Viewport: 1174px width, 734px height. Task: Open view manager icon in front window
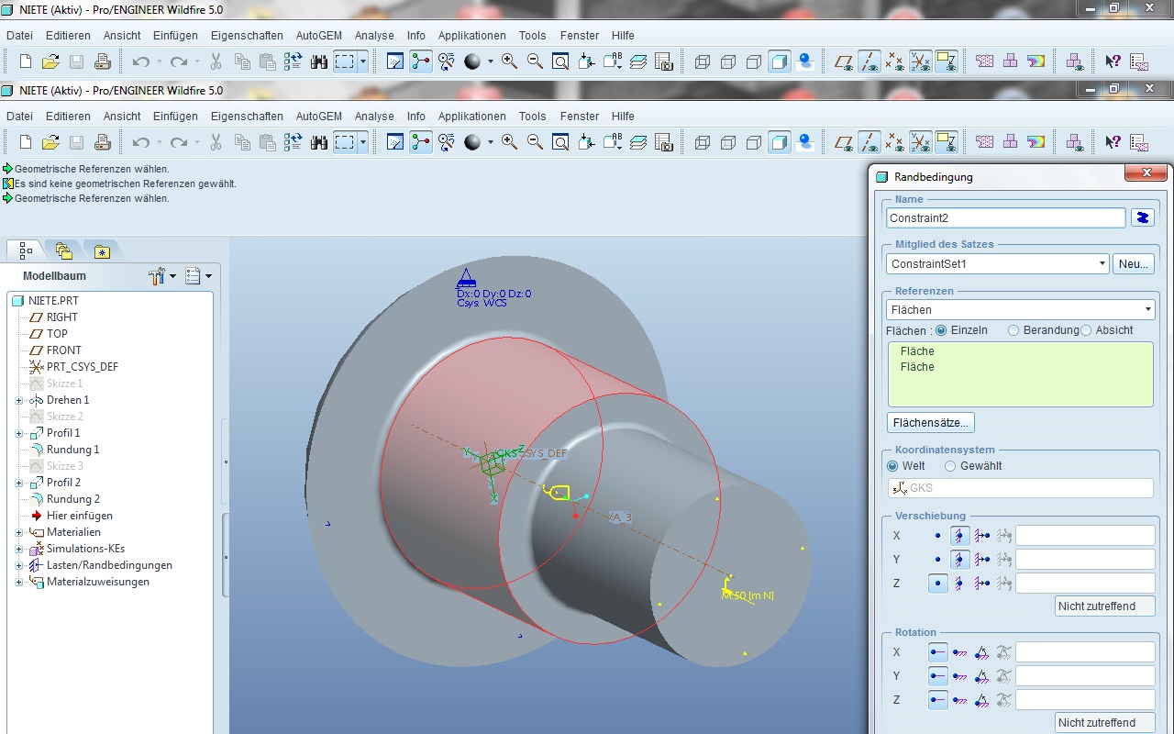(x=664, y=142)
